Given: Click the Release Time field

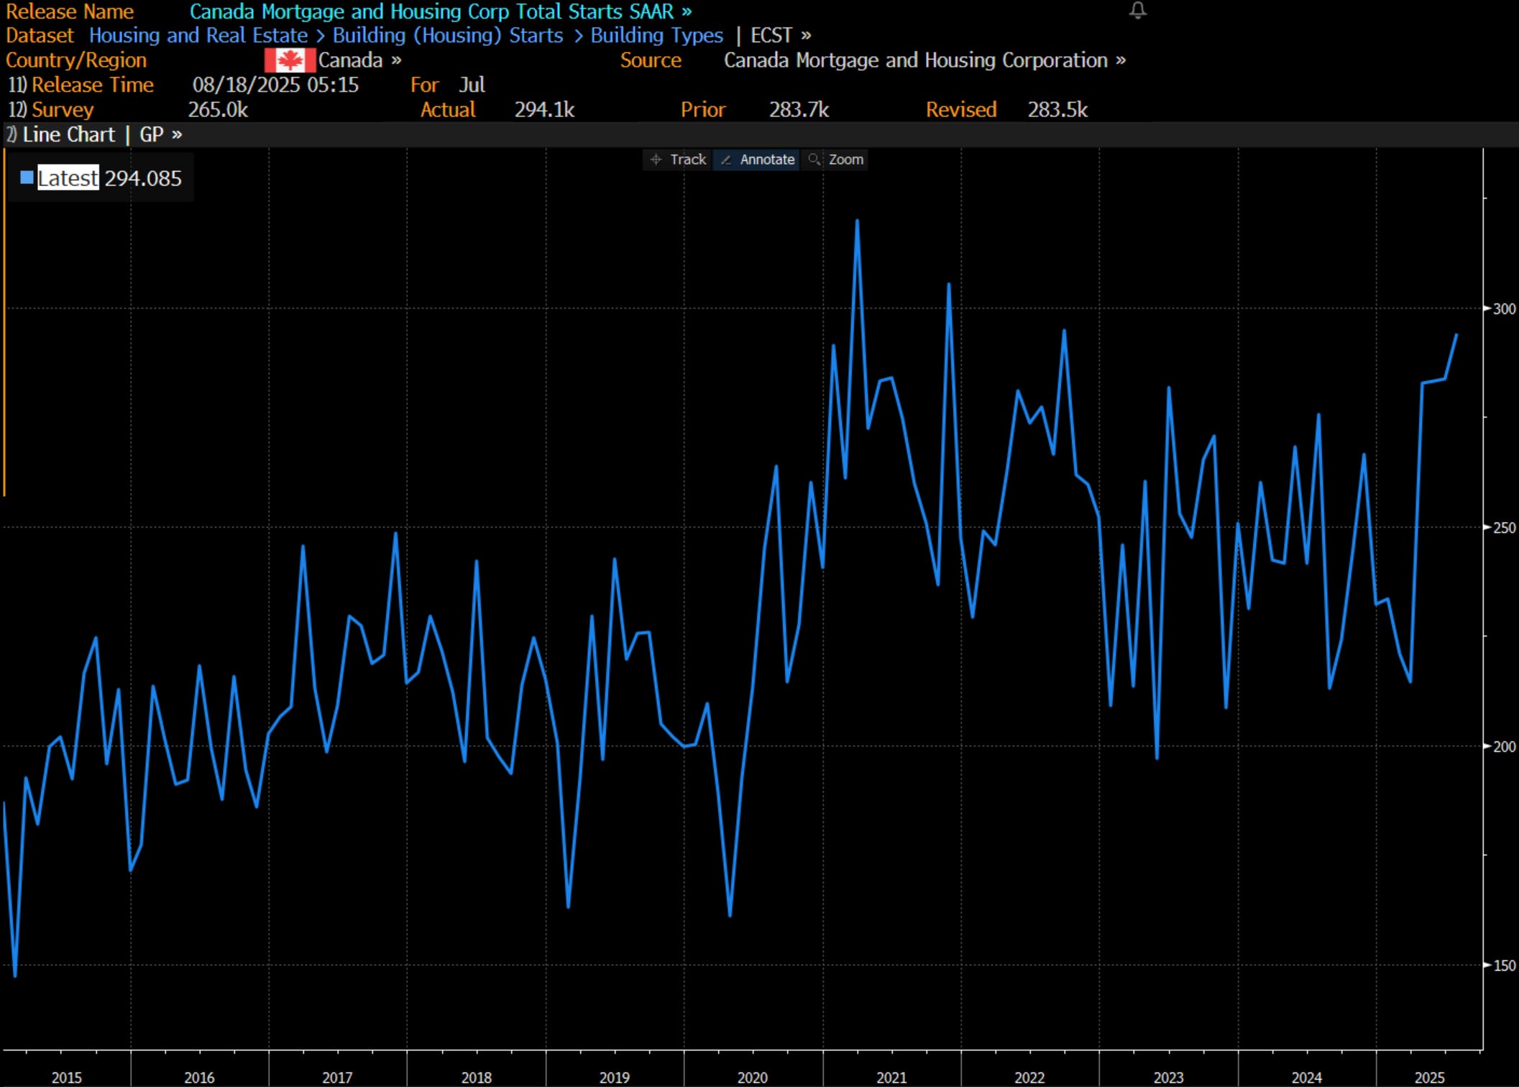Looking at the screenshot, I should (x=92, y=85).
